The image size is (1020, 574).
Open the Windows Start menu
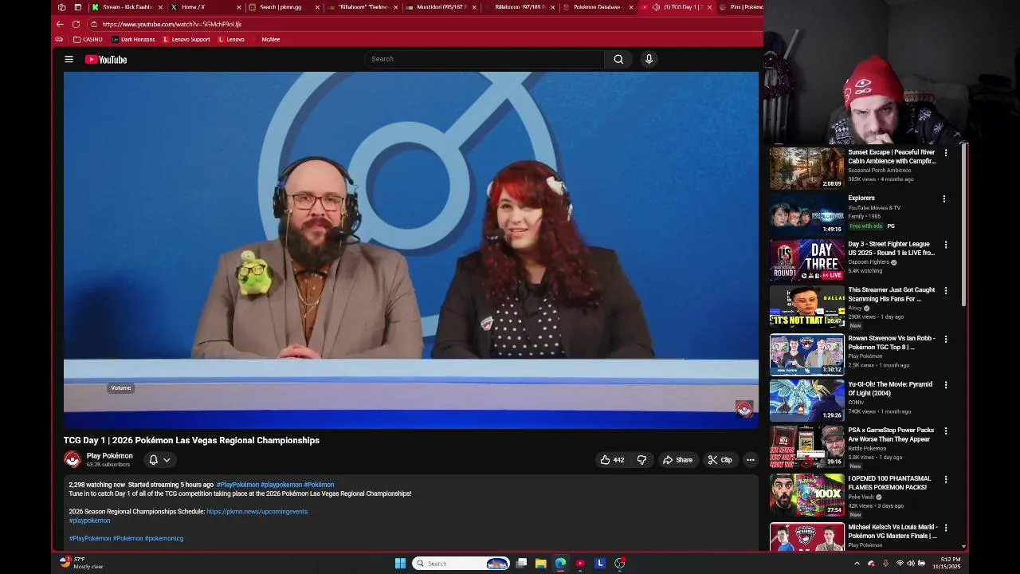(x=400, y=564)
